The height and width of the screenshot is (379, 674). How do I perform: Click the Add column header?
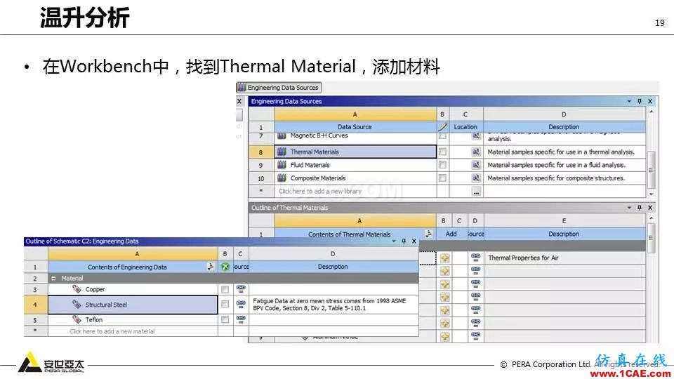click(x=451, y=234)
